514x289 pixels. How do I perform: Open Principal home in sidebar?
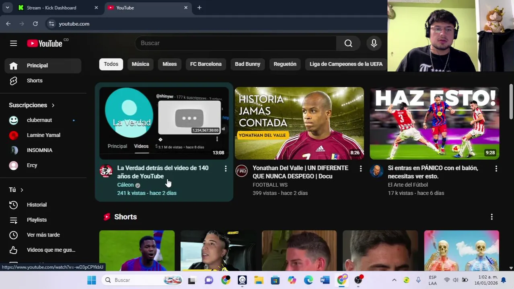coord(43,65)
